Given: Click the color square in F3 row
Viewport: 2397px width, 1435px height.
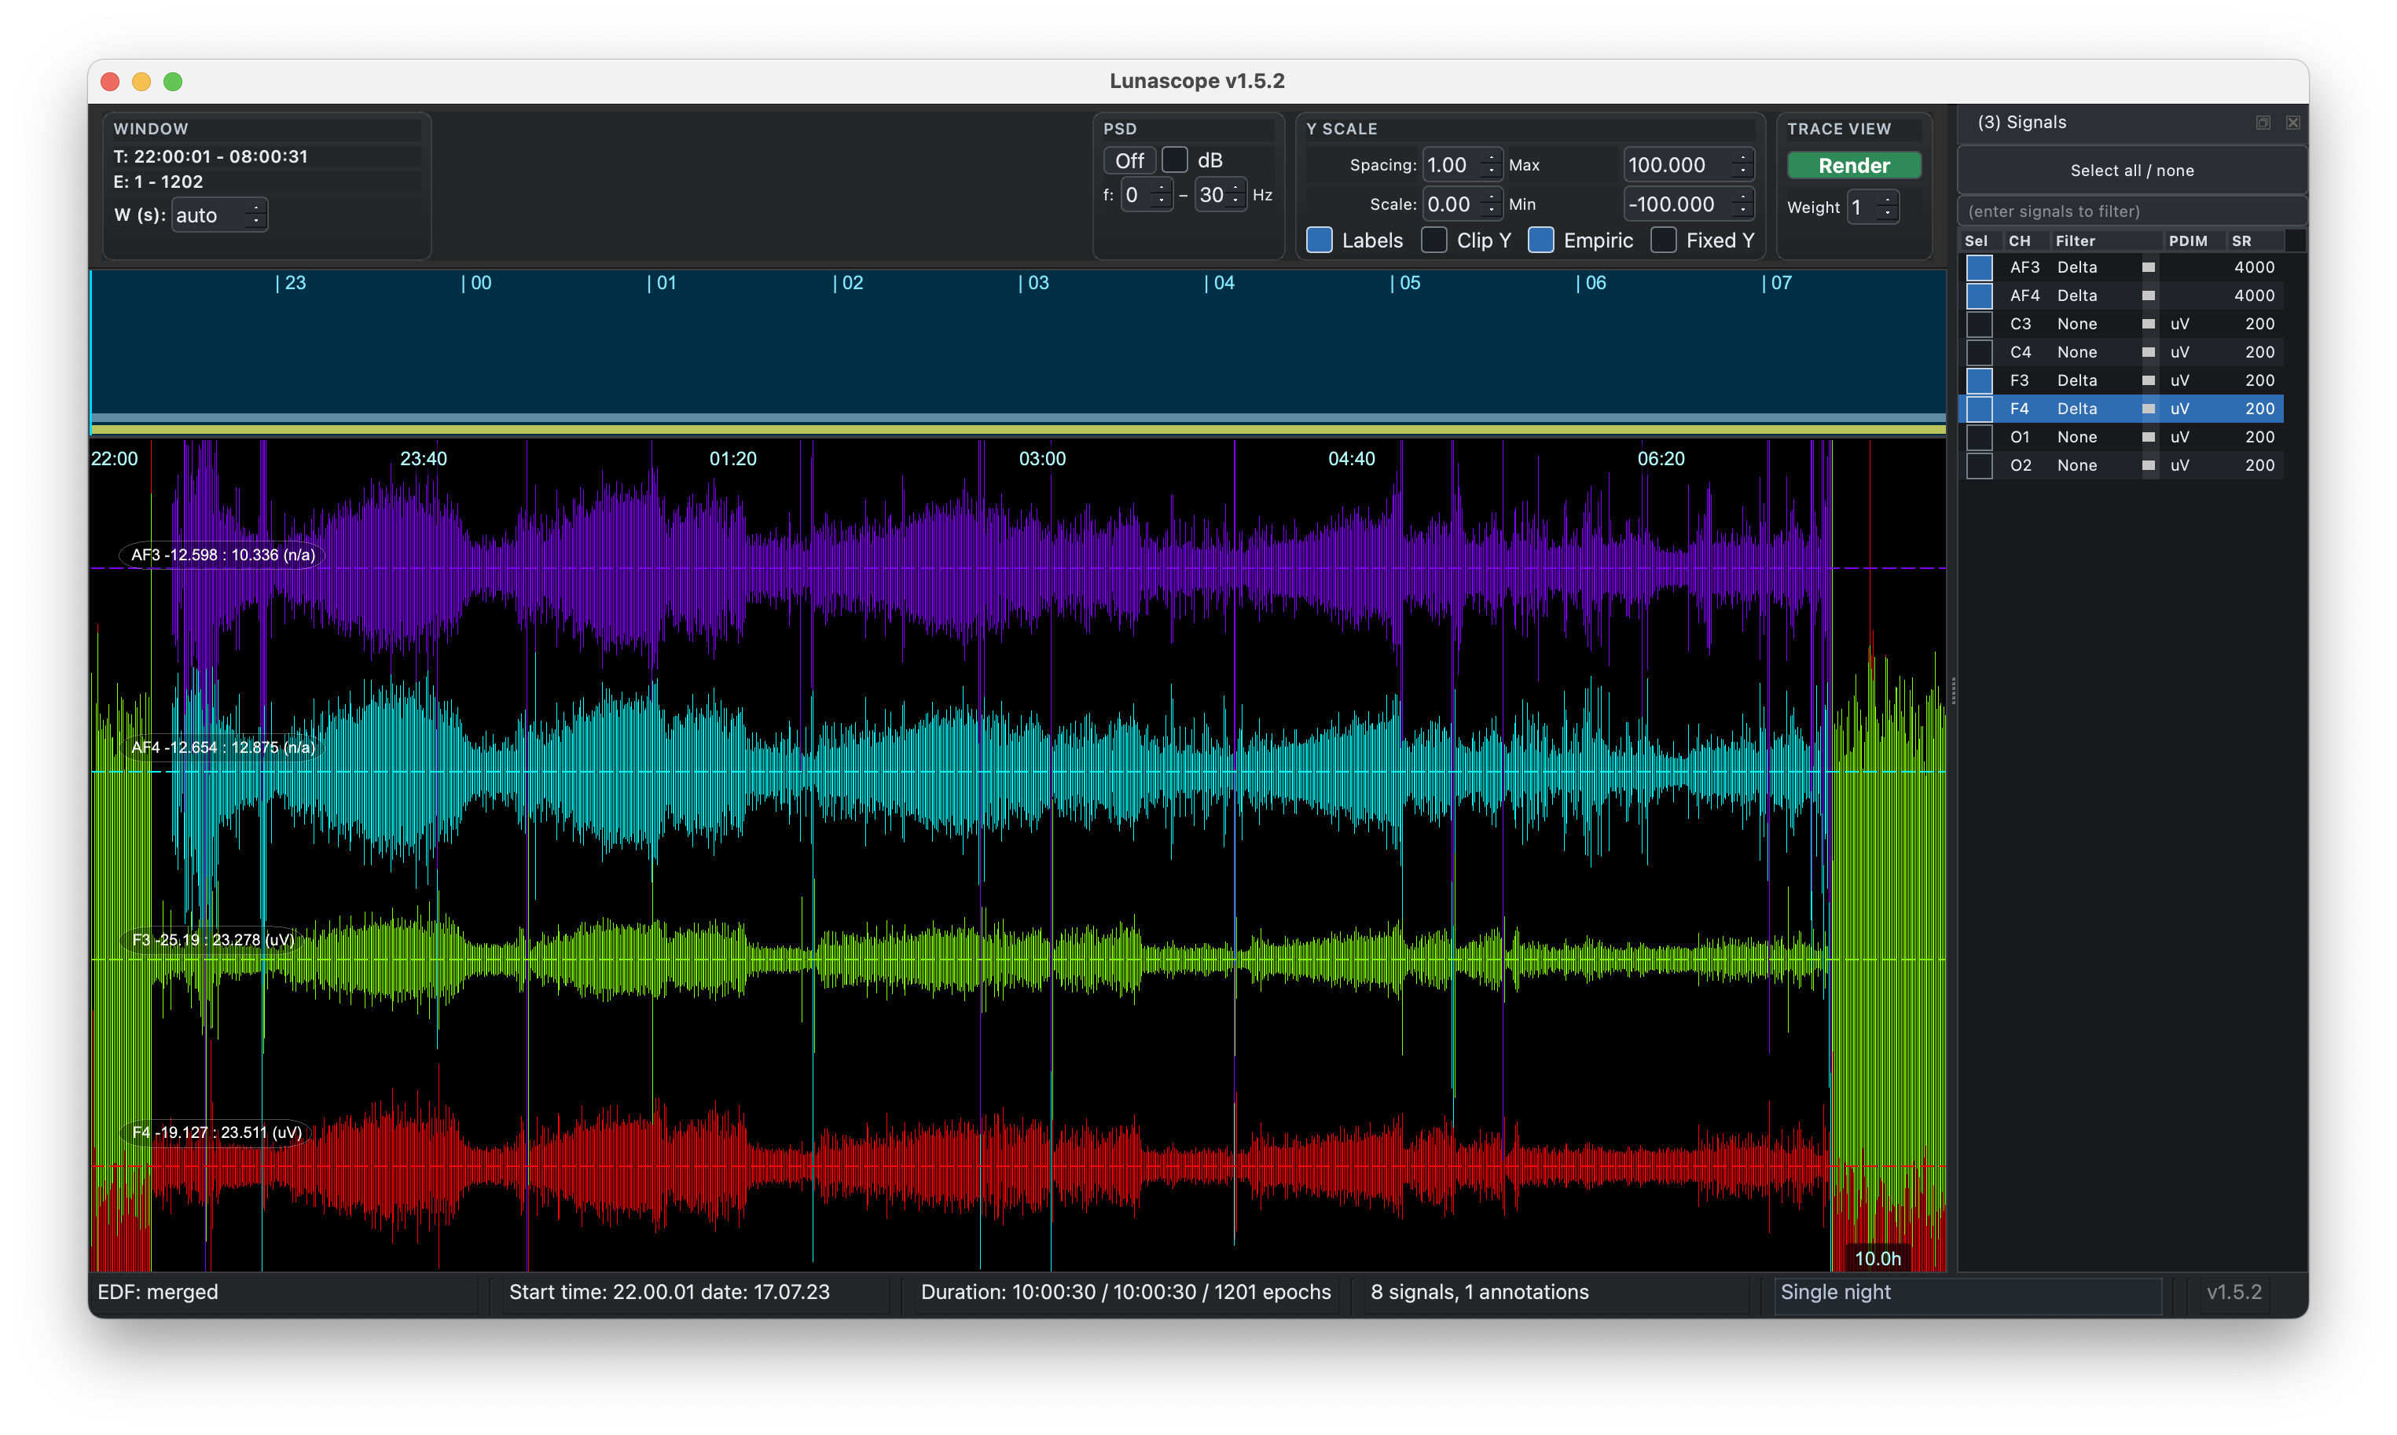Looking at the screenshot, I should point(2148,381).
